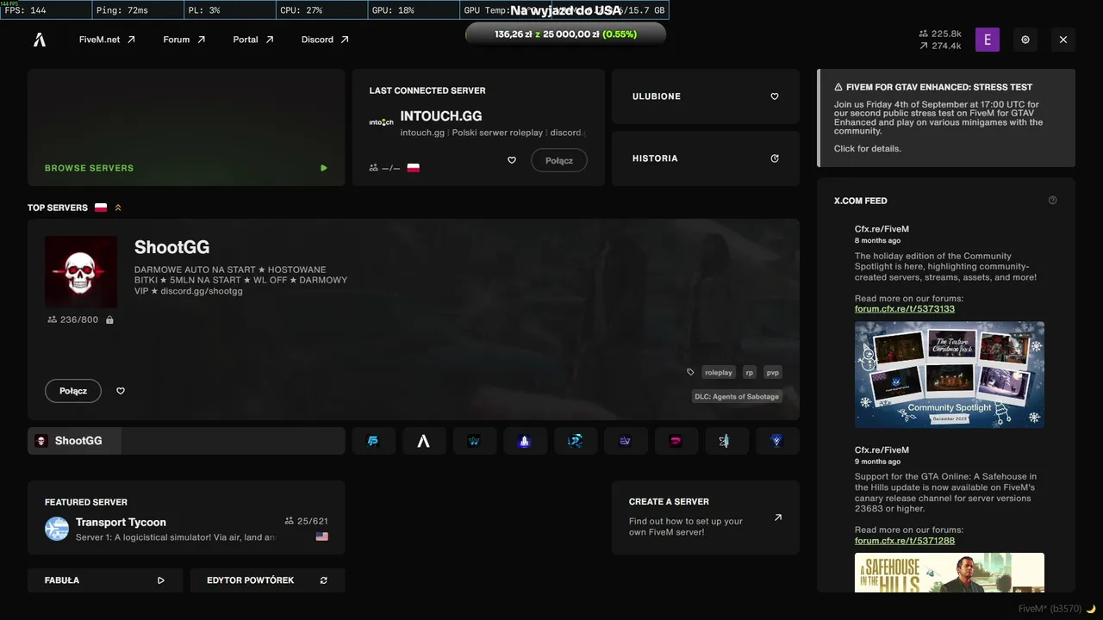Select the ShootGG tab in server strip
The image size is (1103, 620).
pos(186,441)
